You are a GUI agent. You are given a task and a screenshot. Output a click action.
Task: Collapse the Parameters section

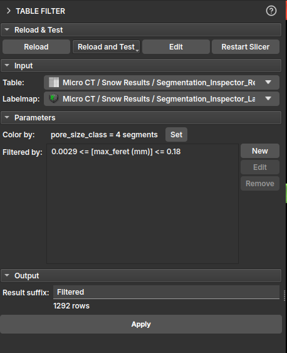[x=7, y=117]
